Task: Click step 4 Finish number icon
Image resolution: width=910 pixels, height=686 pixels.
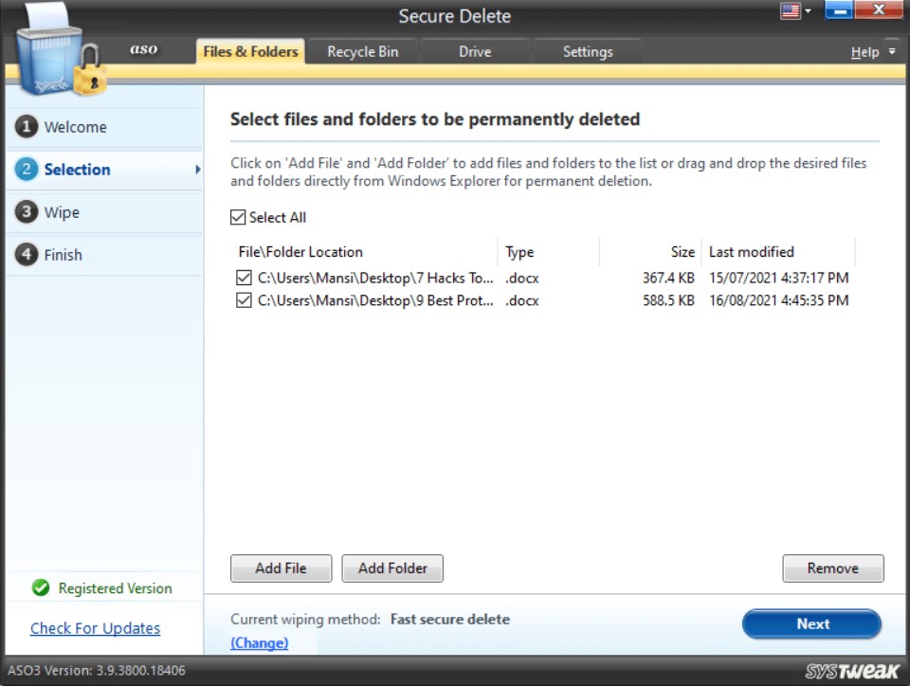Action: coord(27,255)
